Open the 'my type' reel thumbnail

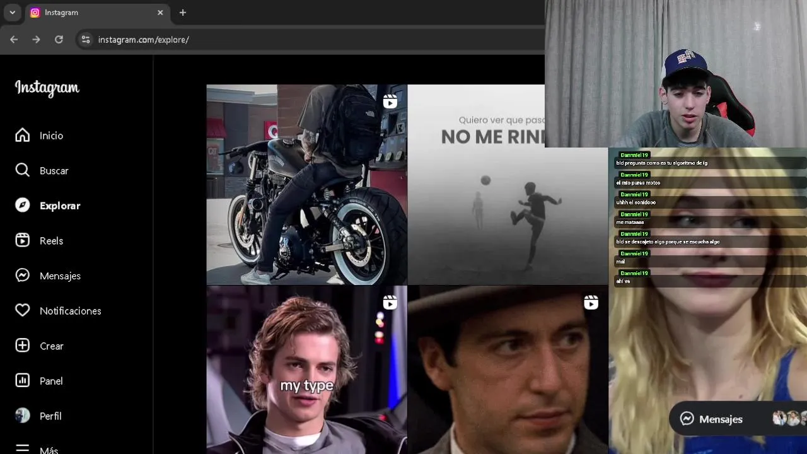[306, 370]
